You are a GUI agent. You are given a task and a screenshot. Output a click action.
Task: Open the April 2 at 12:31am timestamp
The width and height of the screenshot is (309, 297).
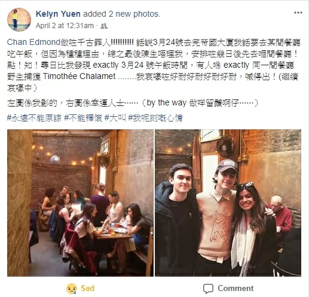click(x=65, y=26)
